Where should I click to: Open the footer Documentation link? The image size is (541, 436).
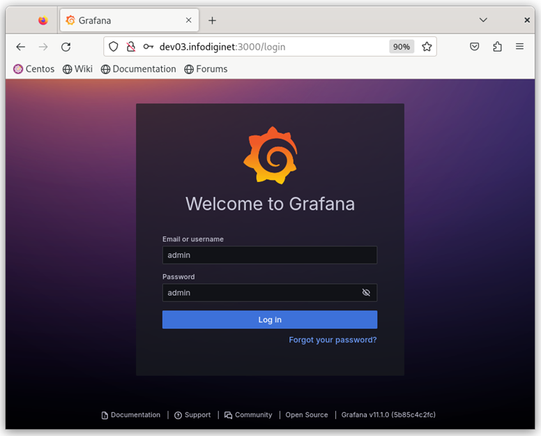pos(131,415)
